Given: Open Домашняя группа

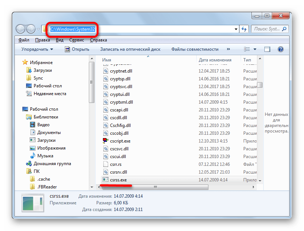Looking at the screenshot, I should (52, 164).
